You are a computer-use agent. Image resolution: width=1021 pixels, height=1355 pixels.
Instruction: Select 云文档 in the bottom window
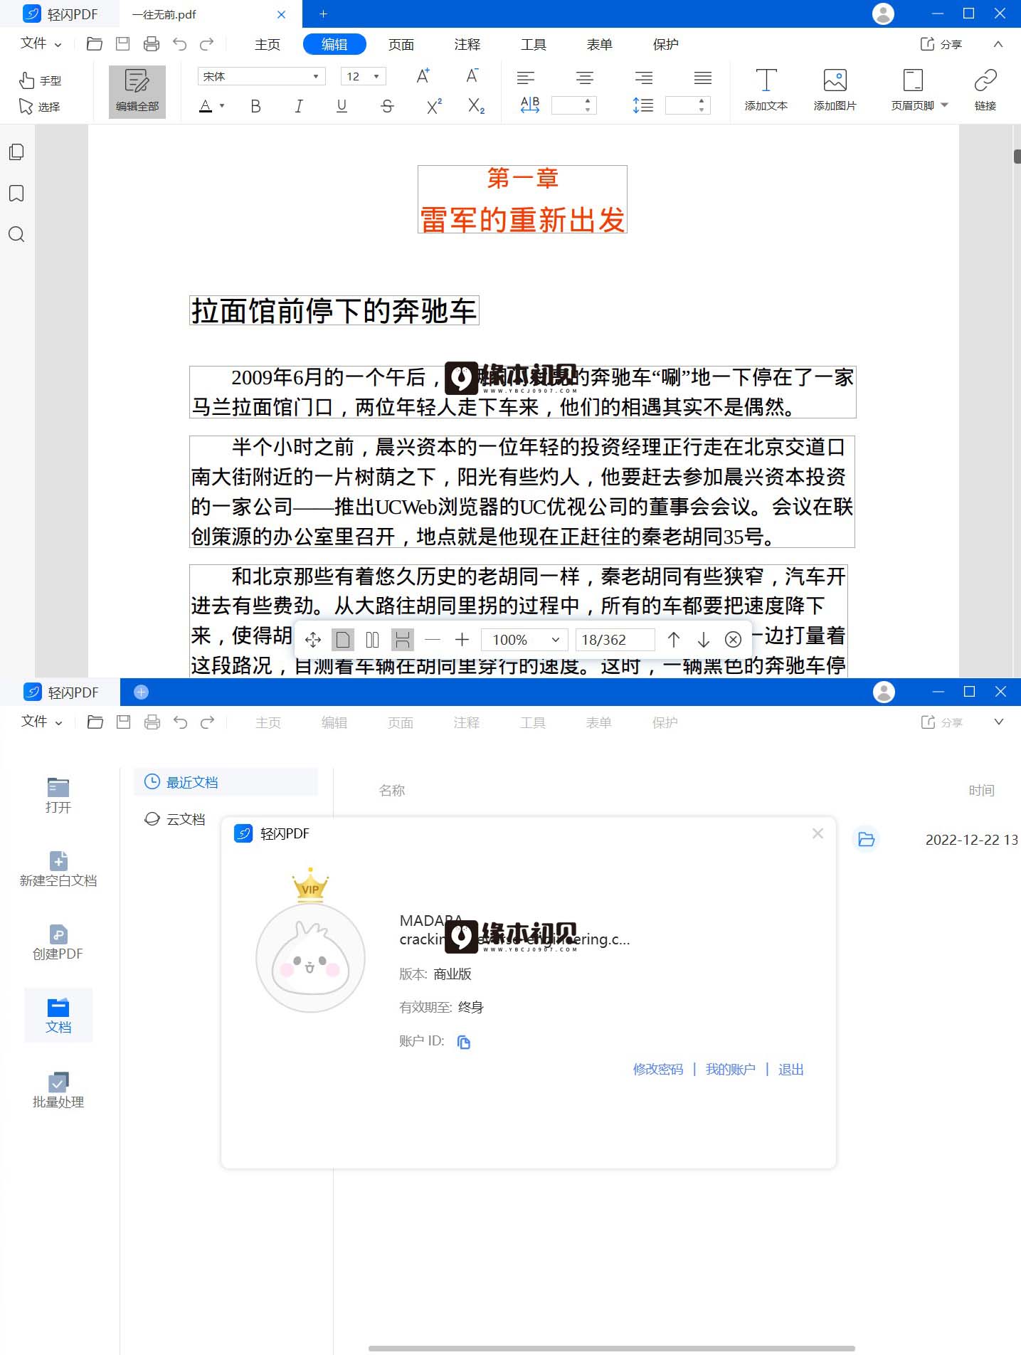[175, 819]
